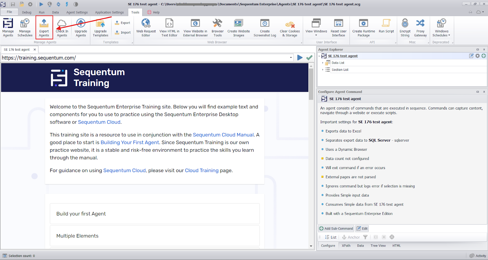Open Building Your First Agent link
Image resolution: width=488 pixels, height=260 pixels.
pyautogui.click(x=130, y=143)
